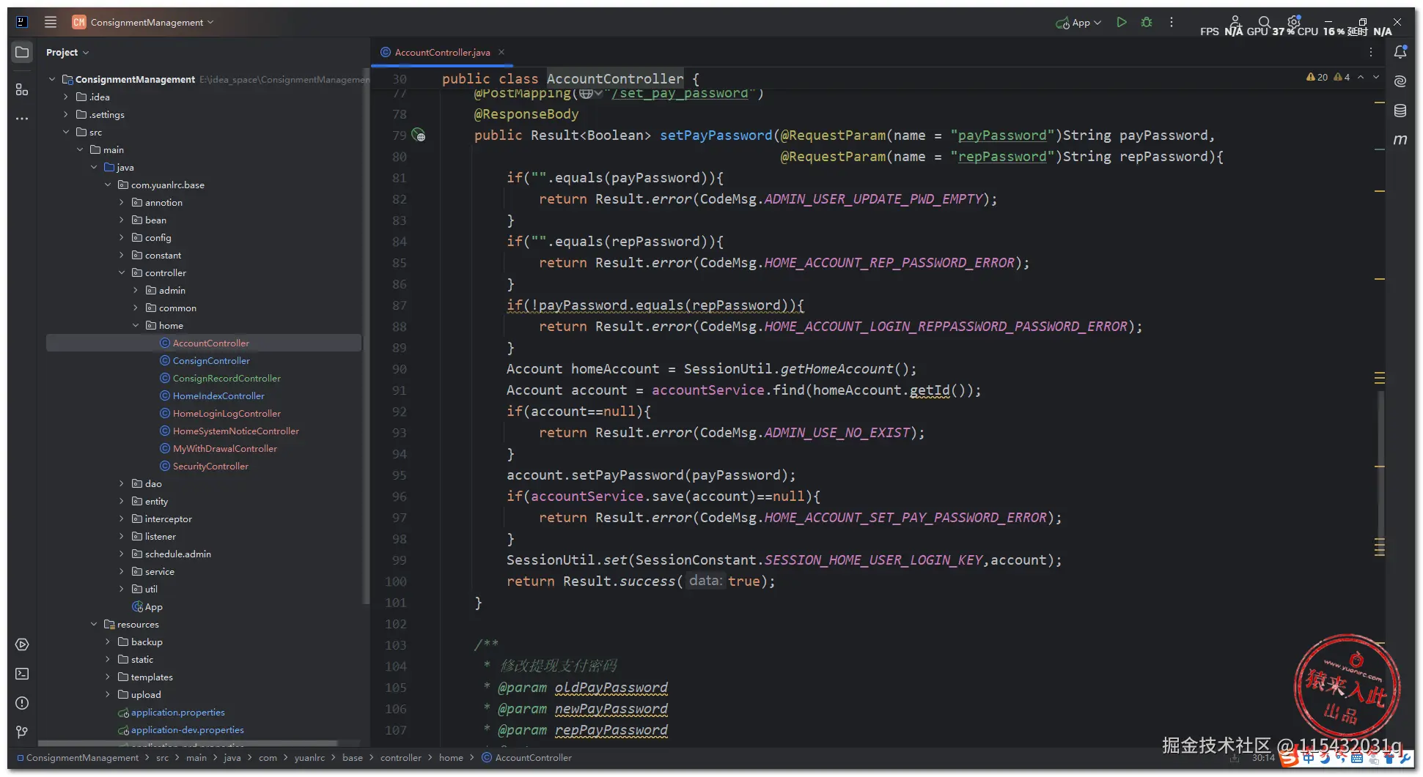The image size is (1423, 777).
Task: Click breadcrumb ConsignmentManagement root
Action: [x=78, y=757]
